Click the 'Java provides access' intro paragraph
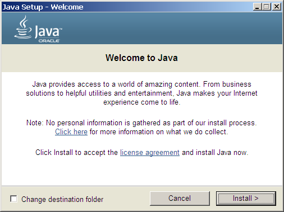 [x=141, y=93]
